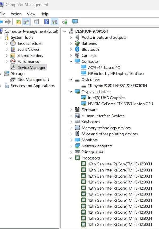Expand the Monitors category
Screen dimensions: 159x229
tap(71, 140)
